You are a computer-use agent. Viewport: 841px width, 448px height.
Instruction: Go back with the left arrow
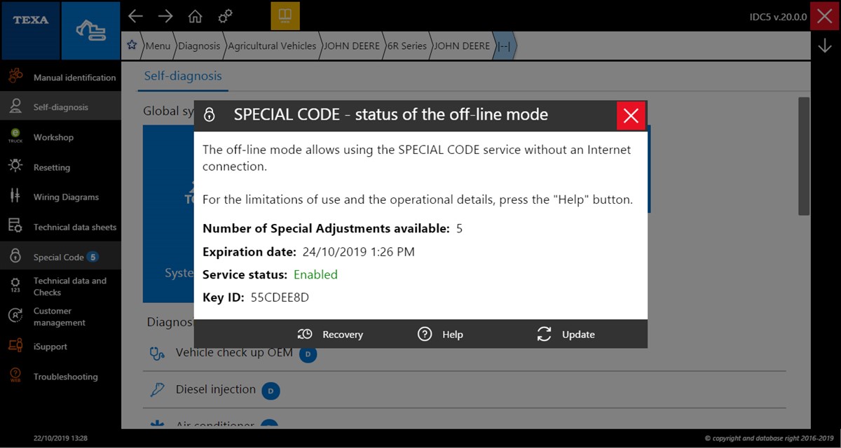[135, 16]
